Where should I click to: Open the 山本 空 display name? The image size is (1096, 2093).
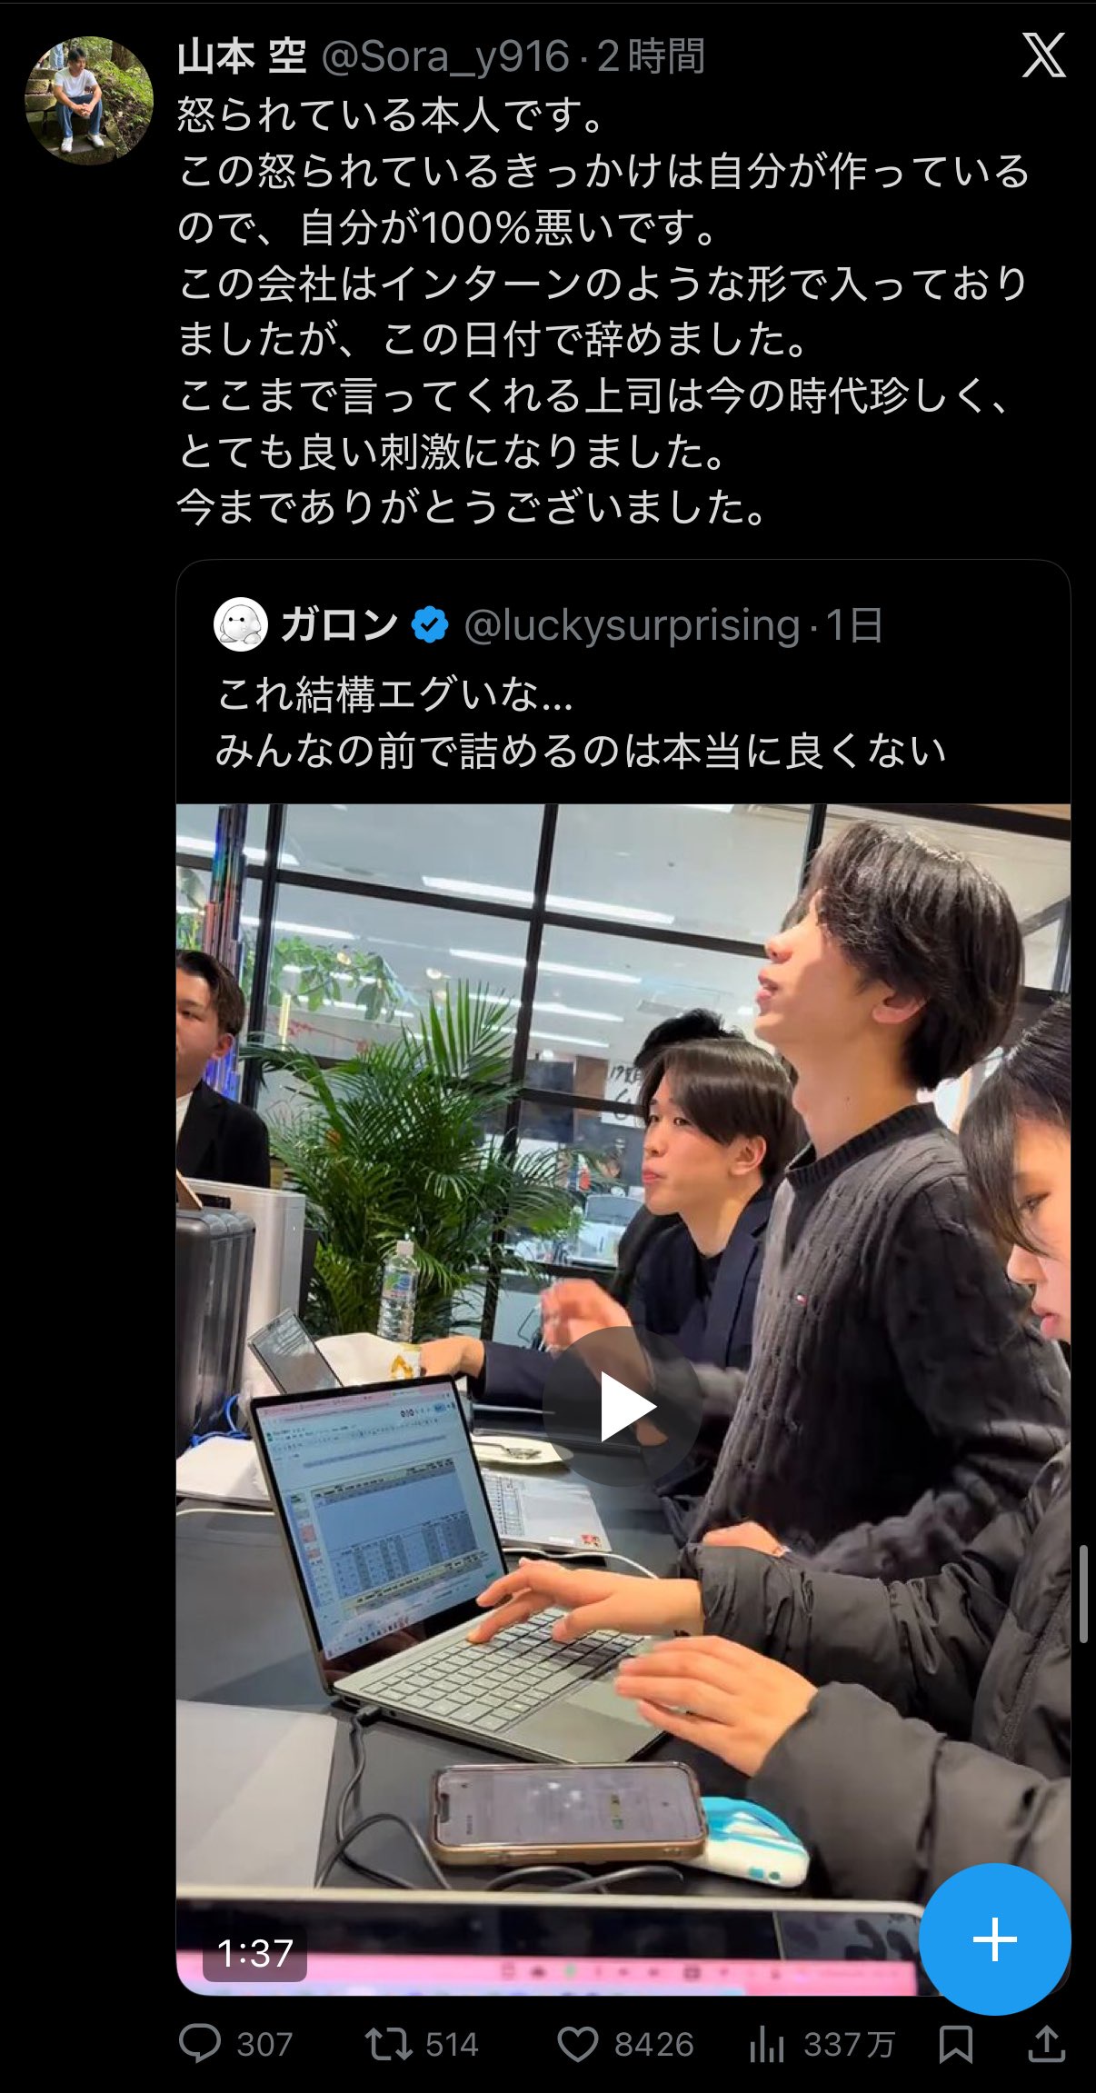point(242,57)
